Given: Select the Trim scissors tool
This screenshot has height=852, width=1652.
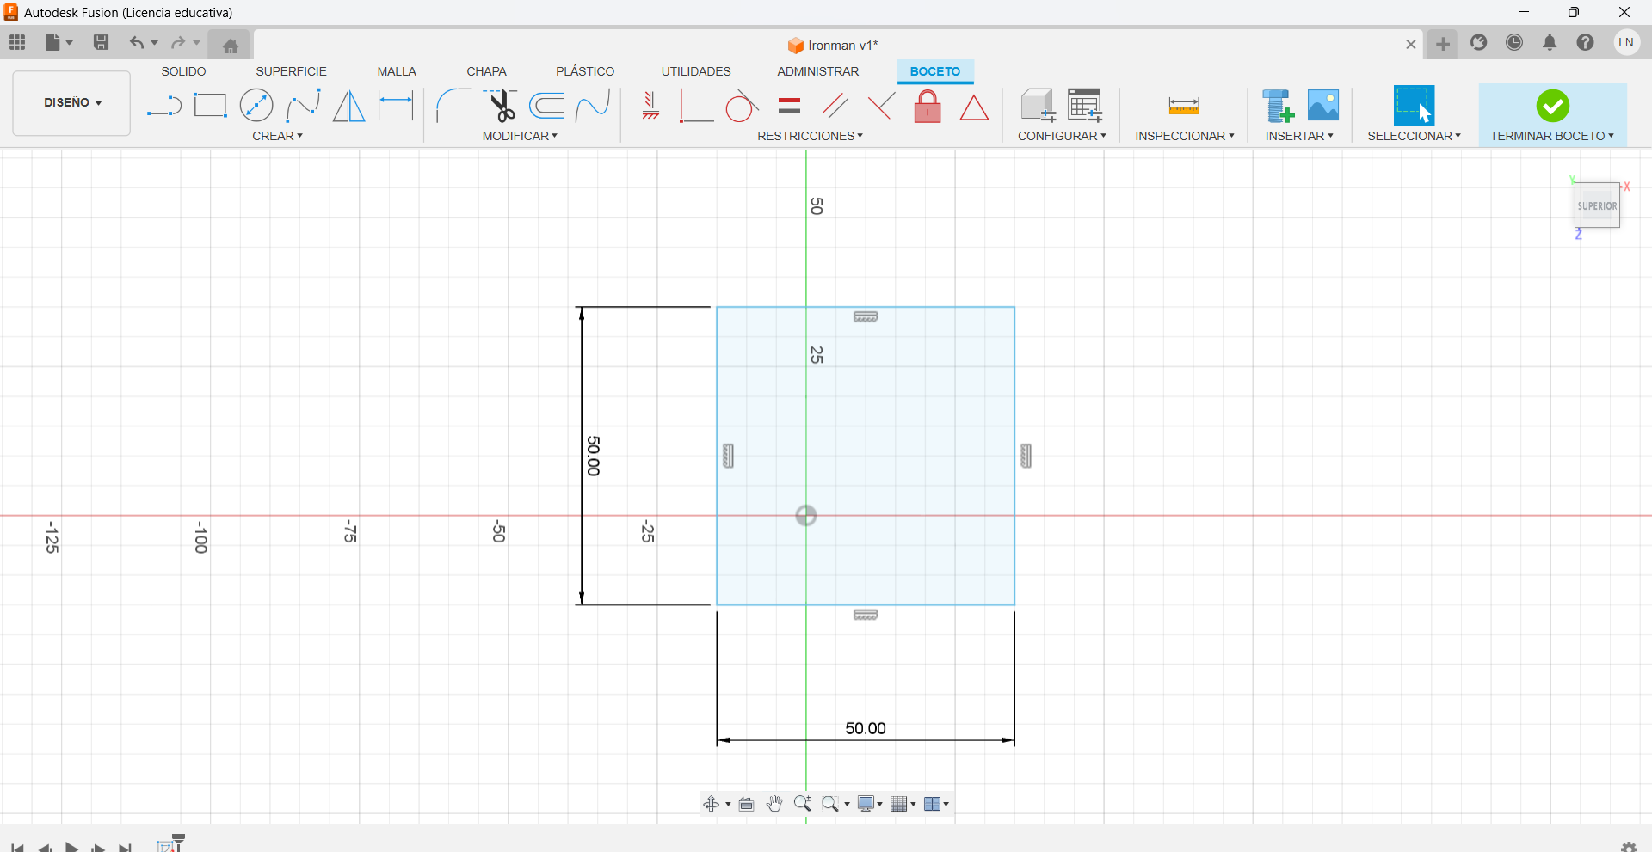Looking at the screenshot, I should 500,106.
